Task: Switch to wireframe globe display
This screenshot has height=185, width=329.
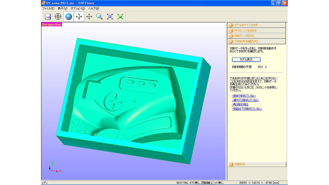Action: coord(58,17)
